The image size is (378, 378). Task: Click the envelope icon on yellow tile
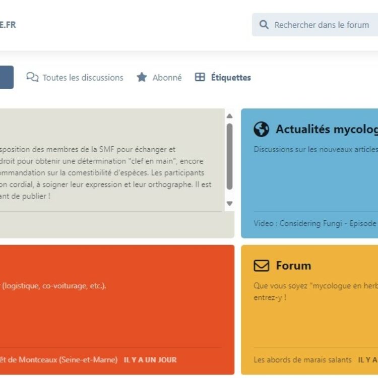tap(261, 266)
